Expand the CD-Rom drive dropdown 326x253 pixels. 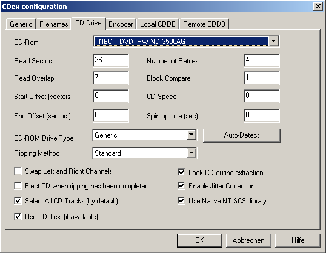pos(274,42)
